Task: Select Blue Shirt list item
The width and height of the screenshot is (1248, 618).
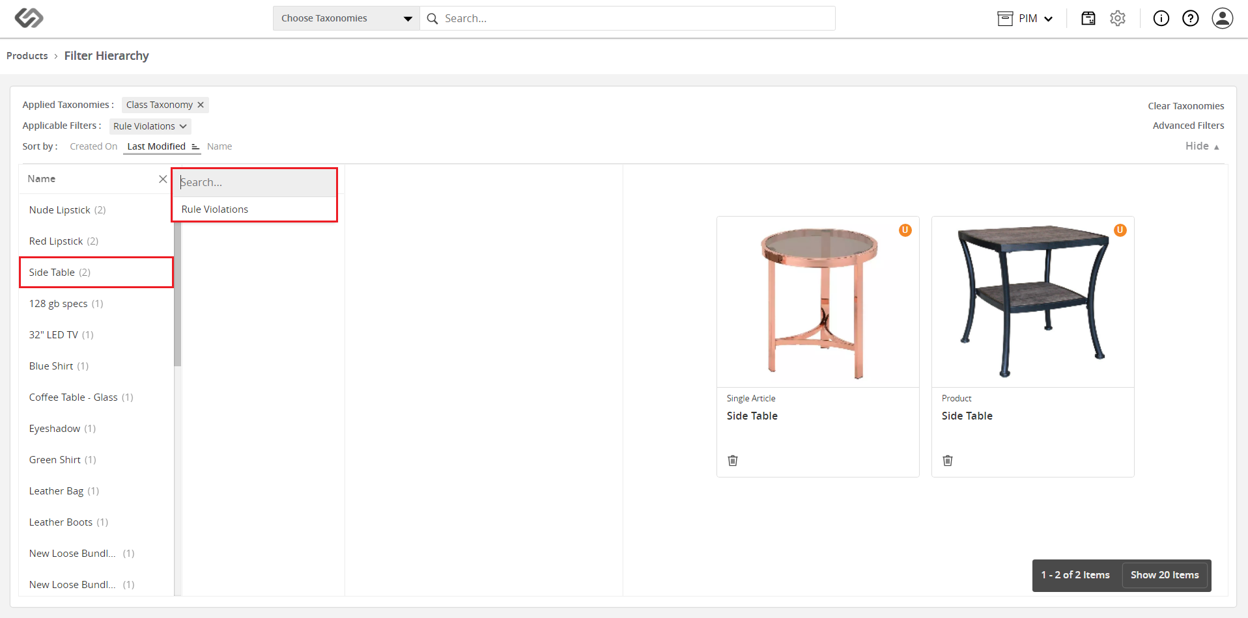Action: pos(96,366)
